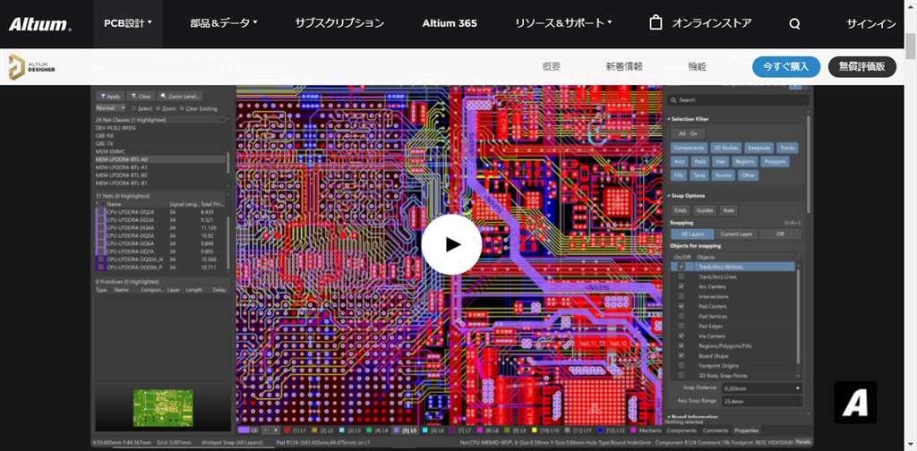Click Altium Designer product logo
The image size is (917, 451).
32,66
